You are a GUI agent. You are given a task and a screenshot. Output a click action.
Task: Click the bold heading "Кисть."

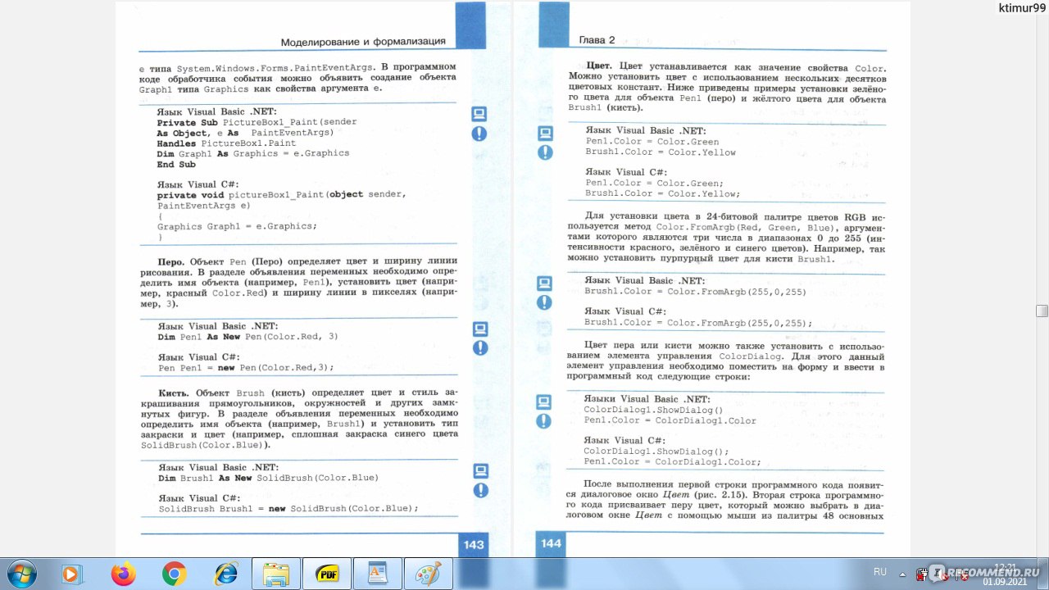click(173, 393)
